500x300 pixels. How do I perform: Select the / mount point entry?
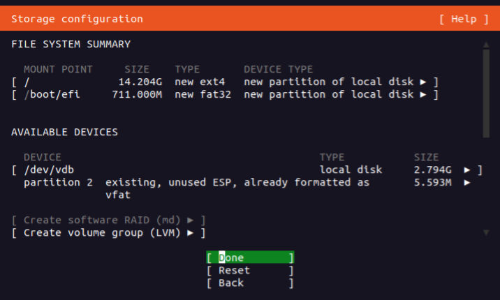[x=27, y=82]
